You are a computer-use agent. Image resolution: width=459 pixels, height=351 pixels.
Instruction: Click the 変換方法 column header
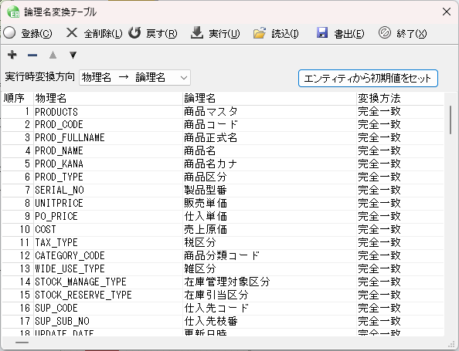pos(399,99)
